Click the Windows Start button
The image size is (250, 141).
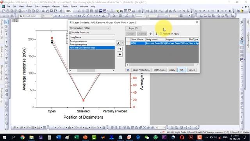(x=4, y=137)
